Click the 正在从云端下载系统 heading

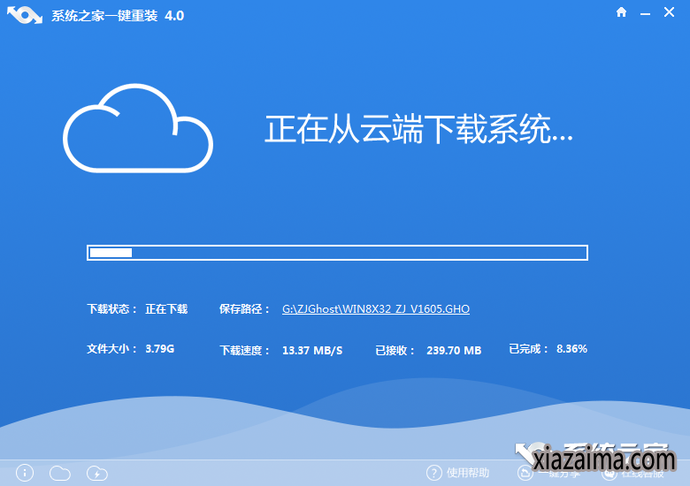[418, 129]
